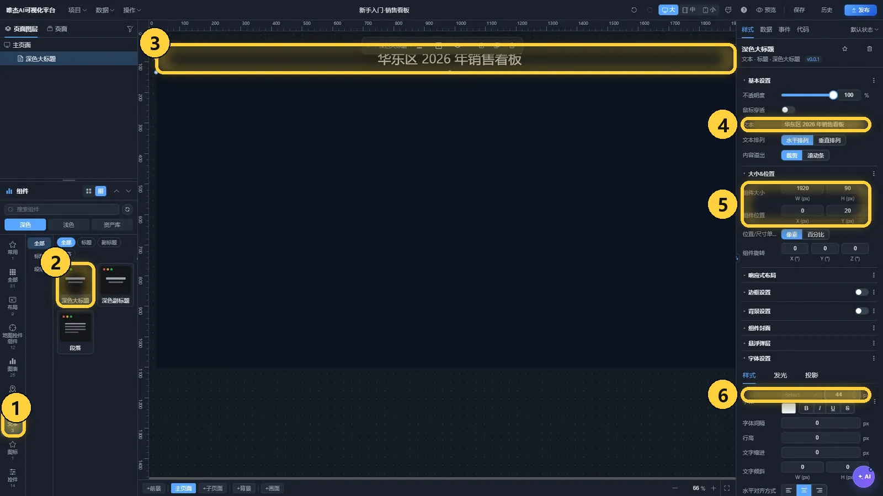Screen dimensions: 883x496
Task: Toggle fullscreen canvas icon at bottom right
Action: pyautogui.click(x=727, y=488)
